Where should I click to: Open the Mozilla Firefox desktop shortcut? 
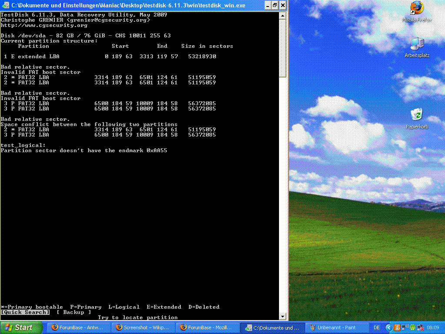pos(417,12)
